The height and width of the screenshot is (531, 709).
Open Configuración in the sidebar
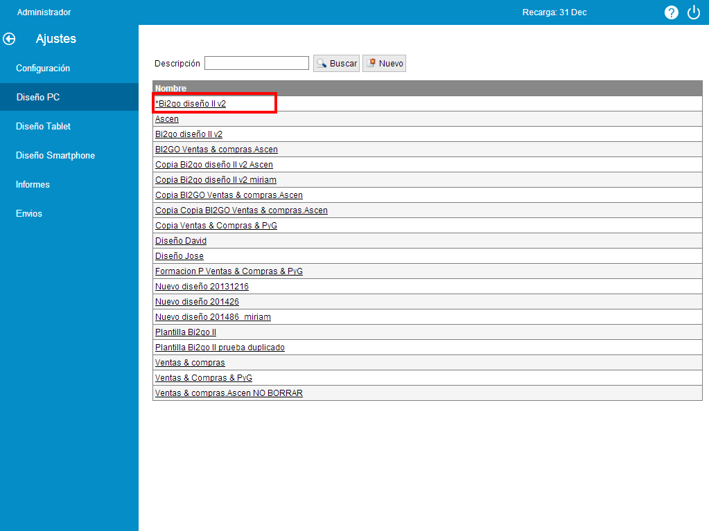(43, 69)
